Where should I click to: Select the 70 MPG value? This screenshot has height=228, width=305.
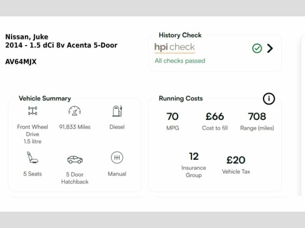coord(173,116)
